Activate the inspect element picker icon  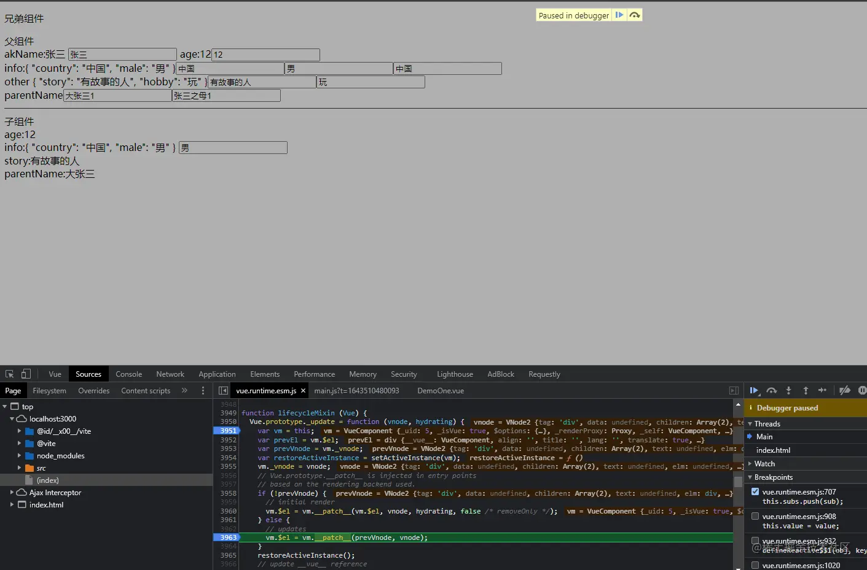(10, 374)
